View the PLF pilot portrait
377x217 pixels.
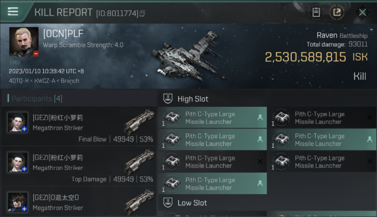24,42
